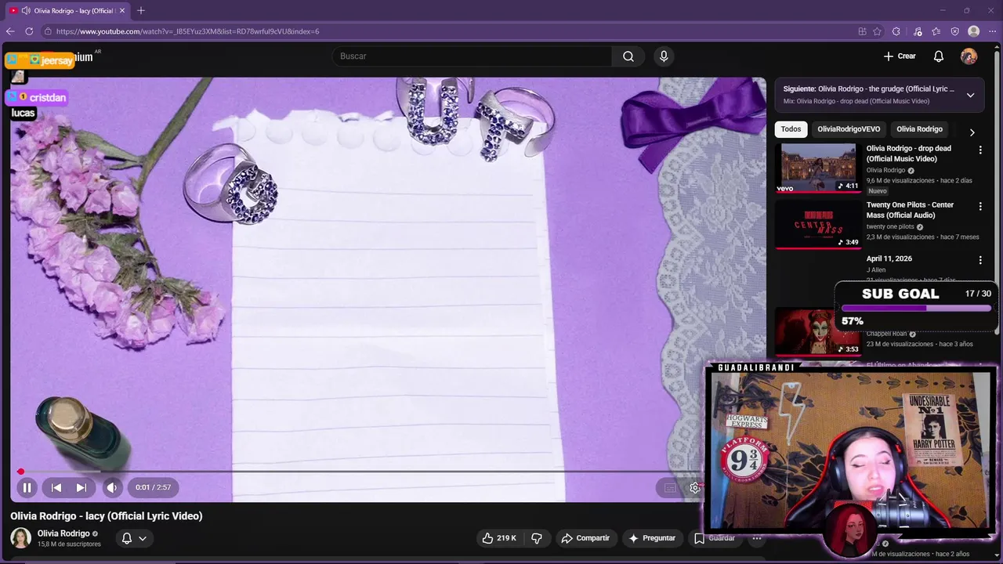Viewport: 1003px width, 564px height.
Task: Open the Crear upload menu
Action: 900,56
